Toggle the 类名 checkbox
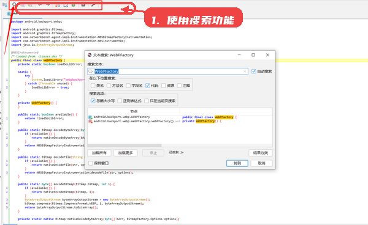Viewport: 368px width, 225px height. (93, 86)
